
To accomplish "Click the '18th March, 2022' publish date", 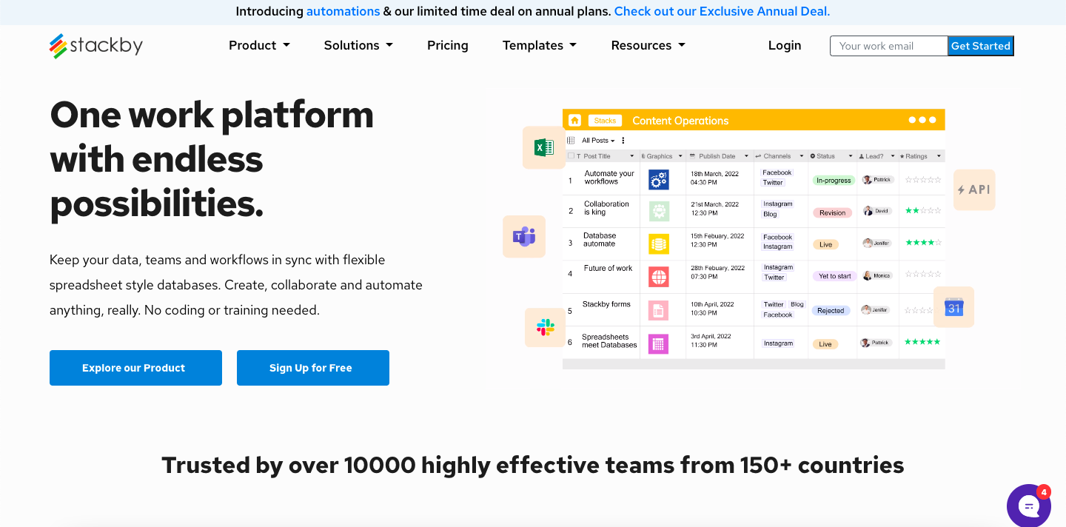I will click(x=715, y=173).
